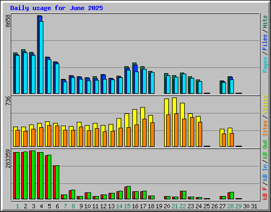
Task: Select day 20 on the x-axis
Action: 167,206
